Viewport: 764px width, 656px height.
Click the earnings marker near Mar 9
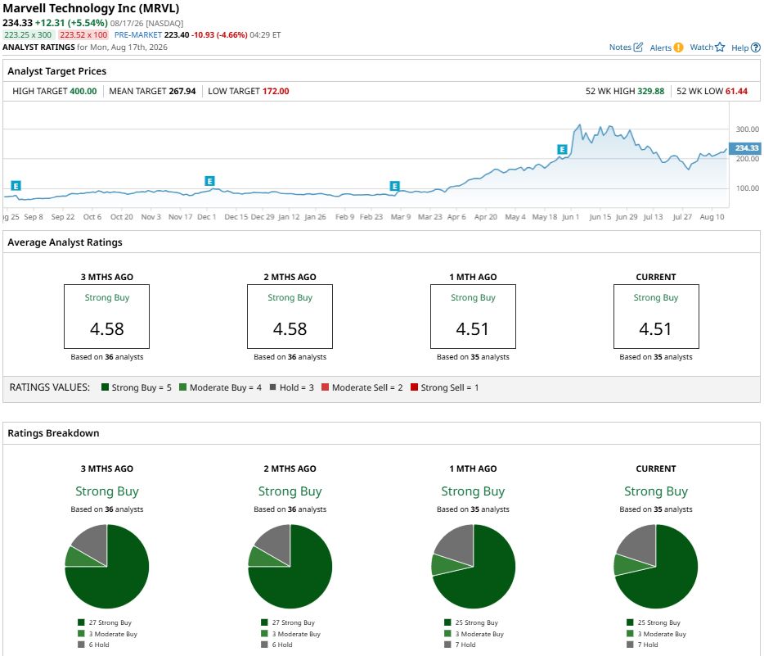tap(394, 186)
